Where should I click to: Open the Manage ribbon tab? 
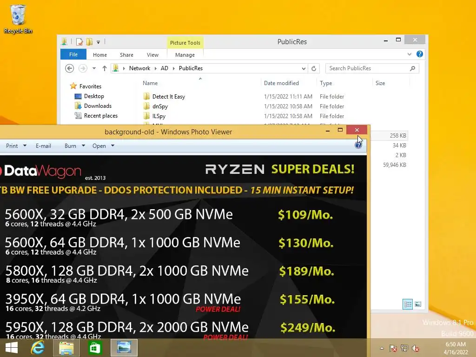click(185, 55)
